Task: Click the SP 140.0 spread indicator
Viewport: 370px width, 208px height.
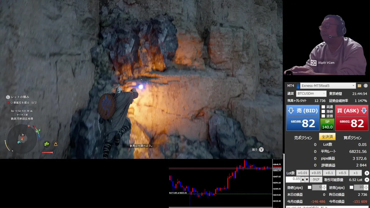Action: pyautogui.click(x=327, y=125)
